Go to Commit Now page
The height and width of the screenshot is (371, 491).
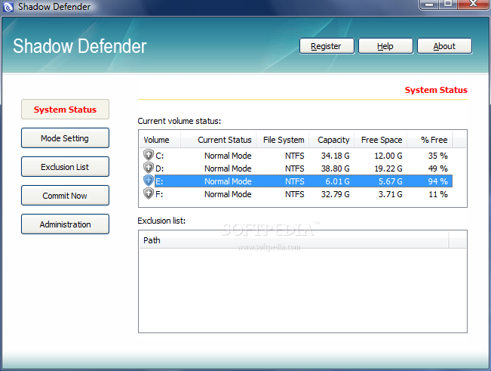(65, 196)
